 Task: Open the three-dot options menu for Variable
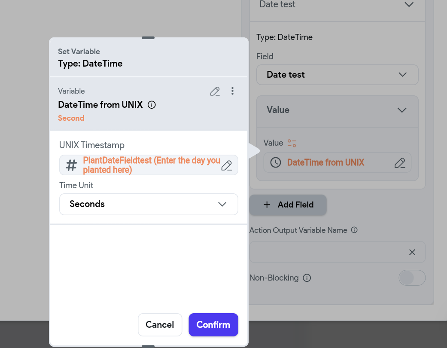pos(232,91)
